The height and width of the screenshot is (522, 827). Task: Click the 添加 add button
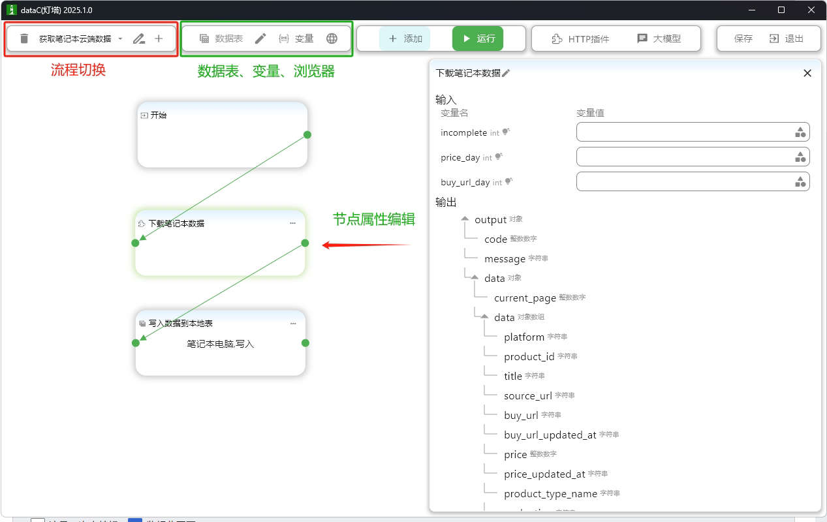pyautogui.click(x=405, y=38)
